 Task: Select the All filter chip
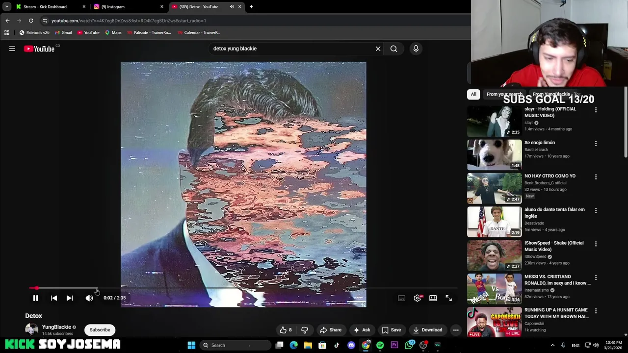(473, 94)
